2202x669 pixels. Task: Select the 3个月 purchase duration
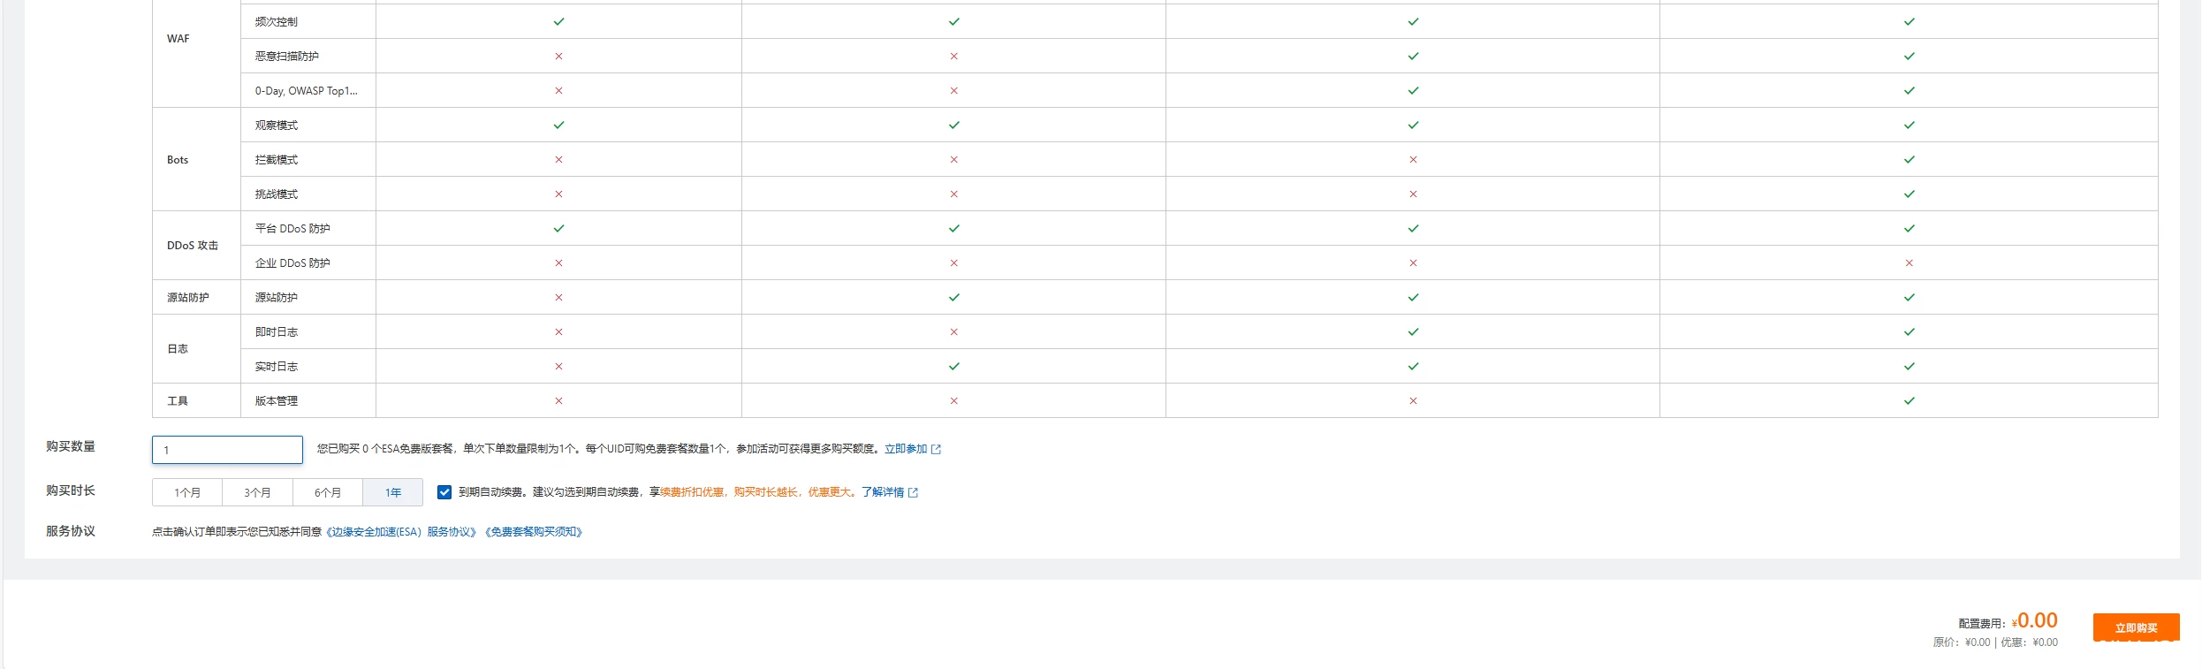(x=257, y=492)
